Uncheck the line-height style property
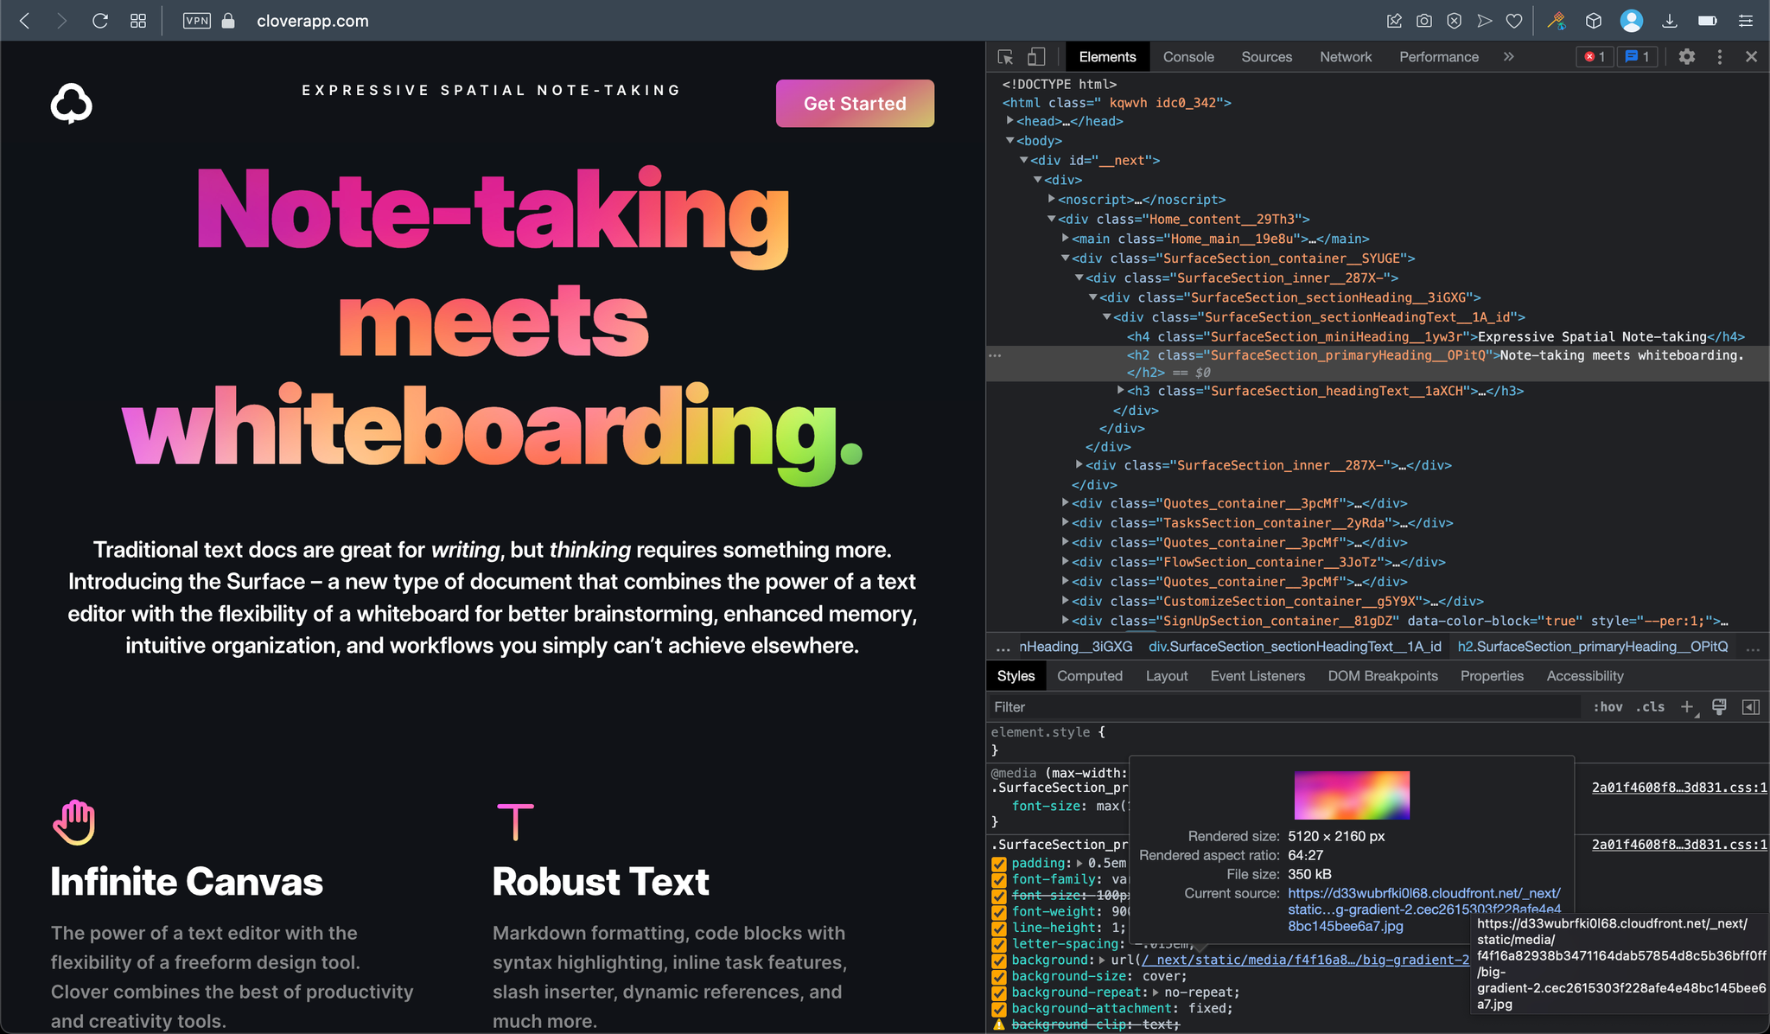Viewport: 1770px width, 1034px height. point(999,929)
